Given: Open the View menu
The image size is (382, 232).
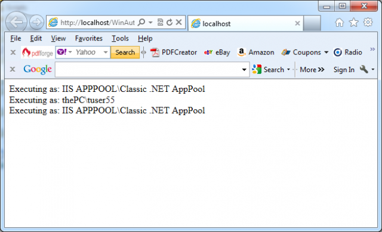Looking at the screenshot, I should 58,38.
